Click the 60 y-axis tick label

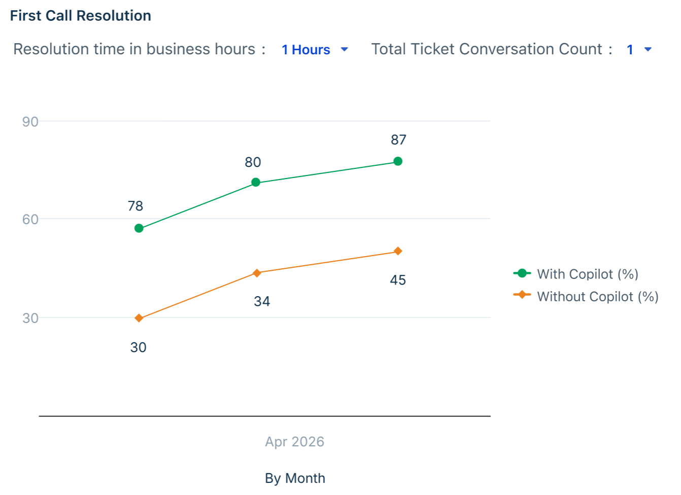click(30, 220)
